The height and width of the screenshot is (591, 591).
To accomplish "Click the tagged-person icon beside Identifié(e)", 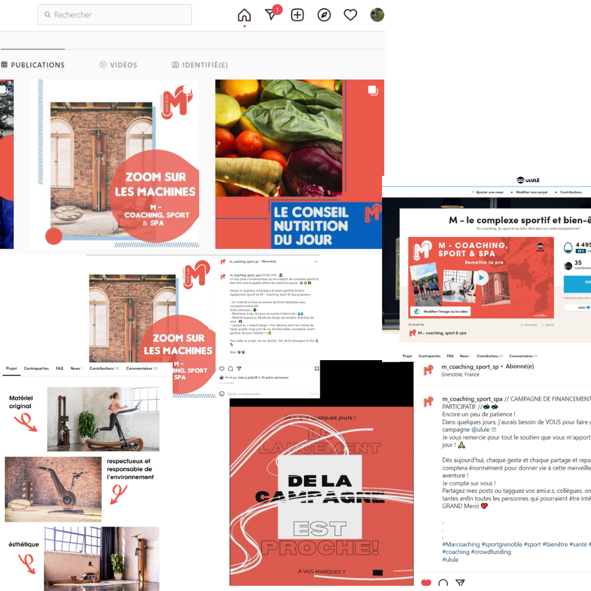I will click(175, 65).
